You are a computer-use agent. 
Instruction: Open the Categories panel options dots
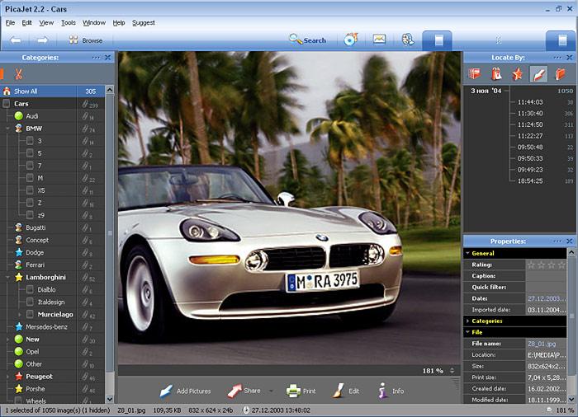coord(97,58)
